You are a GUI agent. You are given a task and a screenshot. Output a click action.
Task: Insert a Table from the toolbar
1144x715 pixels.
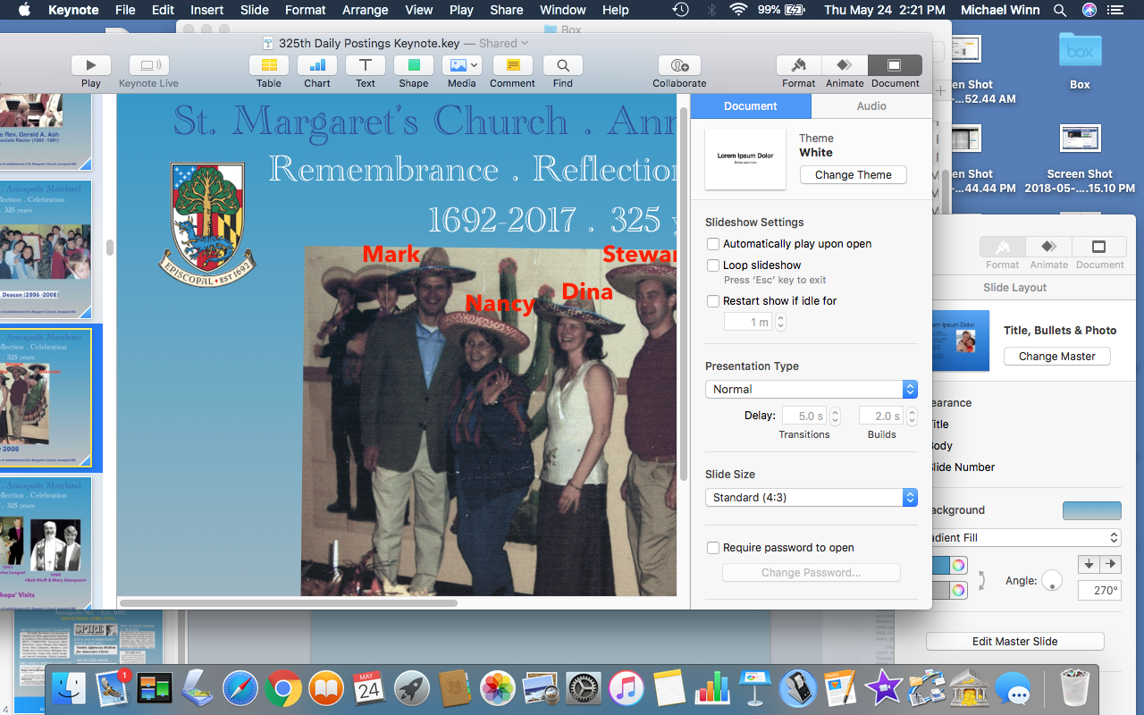[x=268, y=65]
